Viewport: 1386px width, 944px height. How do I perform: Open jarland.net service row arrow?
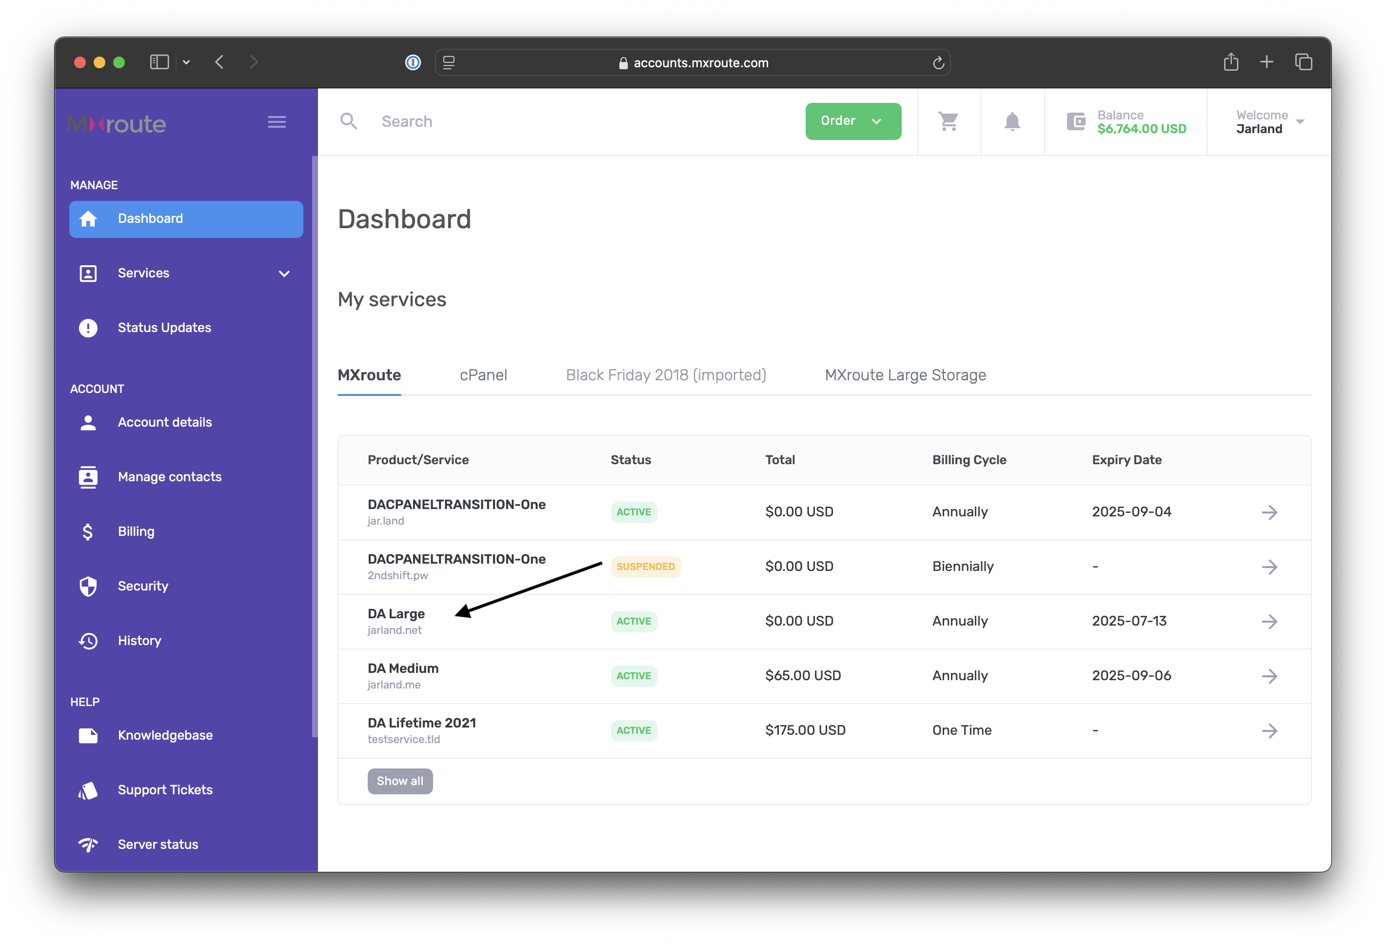coord(1269,621)
